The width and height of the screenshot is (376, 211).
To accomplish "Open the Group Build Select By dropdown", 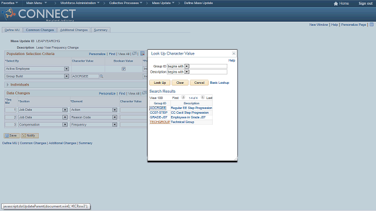I will 66,76.
